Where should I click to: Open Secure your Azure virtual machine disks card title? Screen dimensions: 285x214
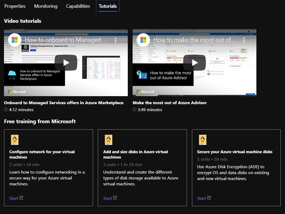235,152
